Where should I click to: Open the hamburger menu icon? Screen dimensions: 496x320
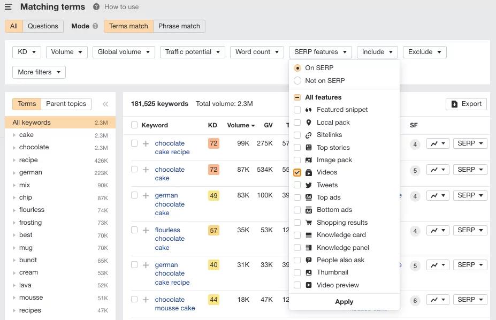click(9, 7)
